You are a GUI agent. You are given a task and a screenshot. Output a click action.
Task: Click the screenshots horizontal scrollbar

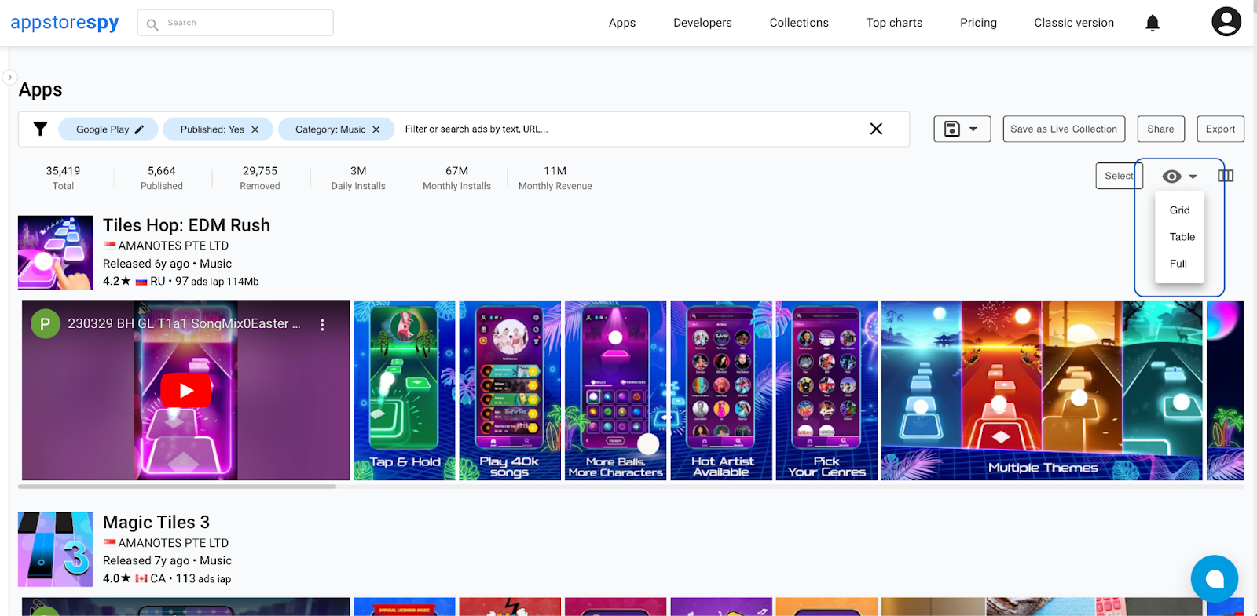(177, 487)
